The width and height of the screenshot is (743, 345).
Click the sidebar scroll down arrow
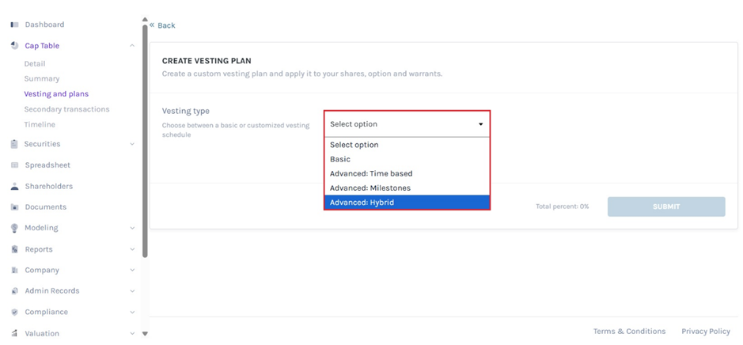coord(145,334)
